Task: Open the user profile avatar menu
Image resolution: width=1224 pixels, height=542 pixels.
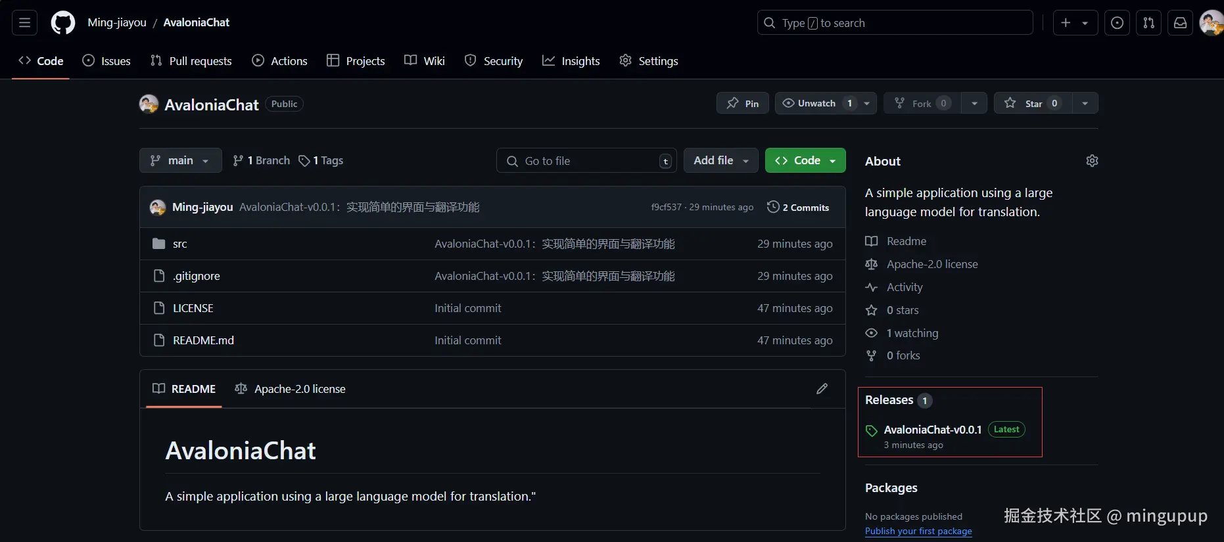Action: (1211, 23)
